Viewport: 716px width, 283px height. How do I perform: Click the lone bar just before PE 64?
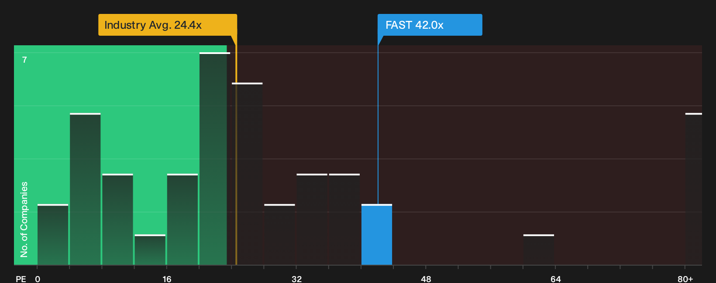(539, 250)
